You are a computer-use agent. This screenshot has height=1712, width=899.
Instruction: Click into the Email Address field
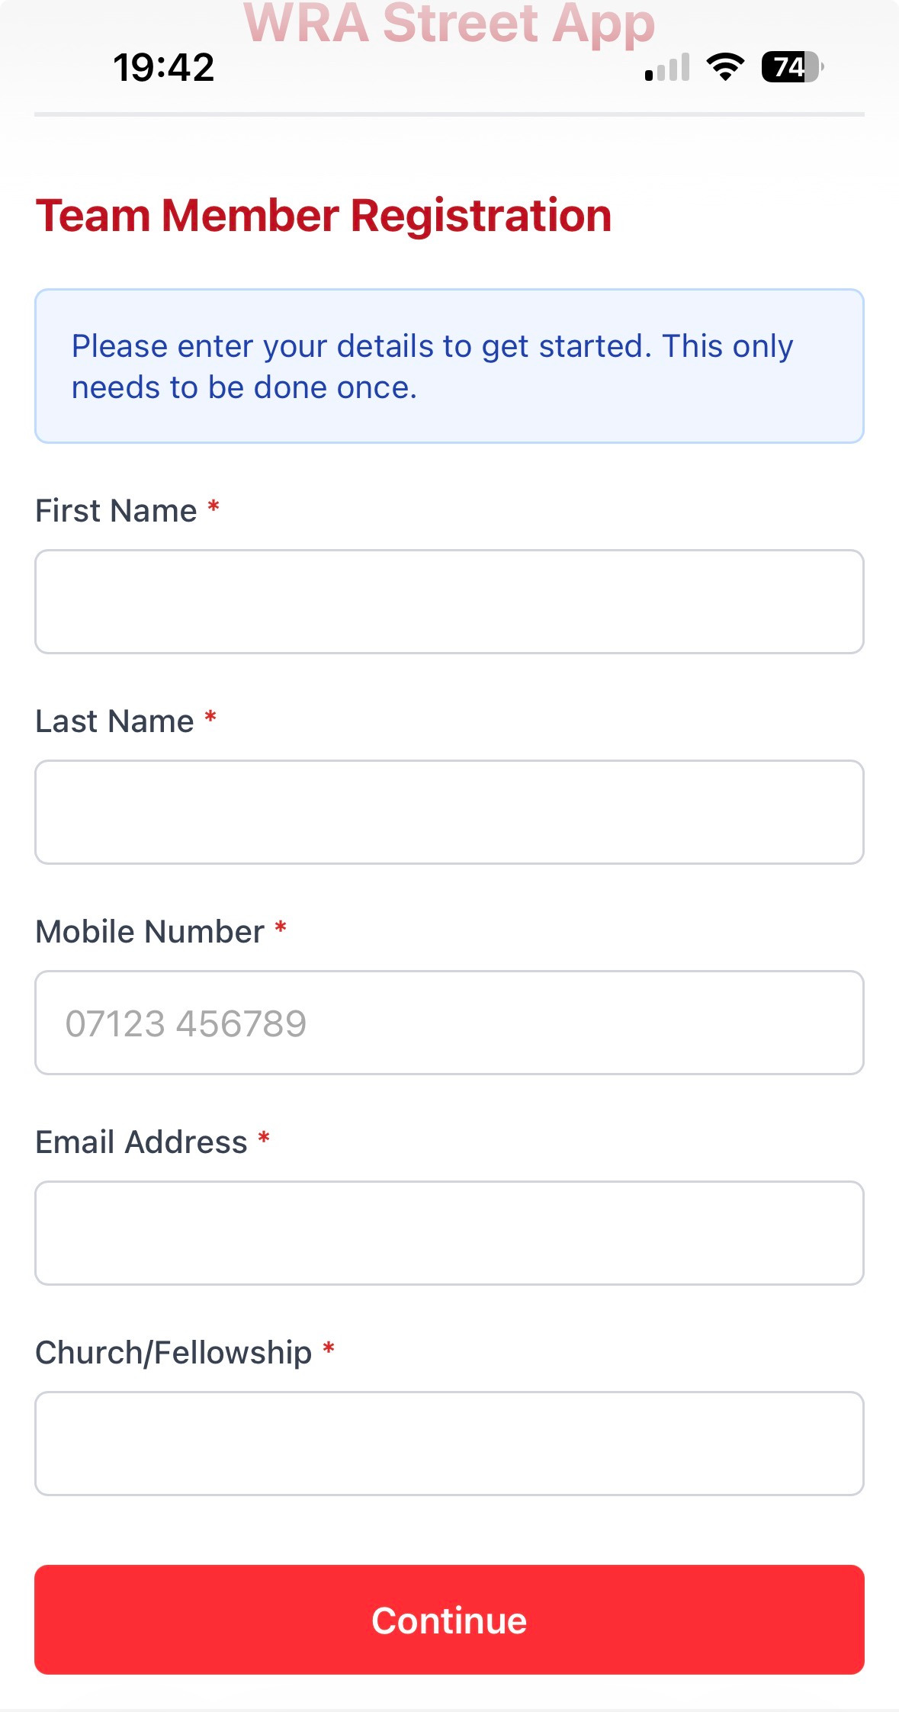449,1233
